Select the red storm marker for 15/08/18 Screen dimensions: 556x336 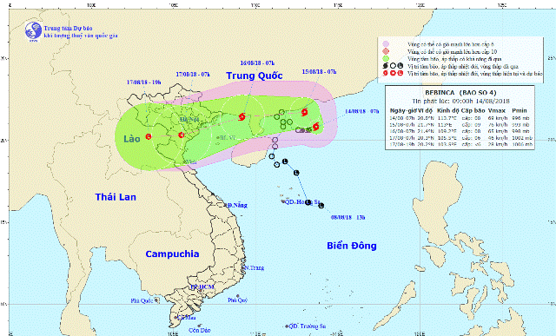pyautogui.click(x=304, y=113)
